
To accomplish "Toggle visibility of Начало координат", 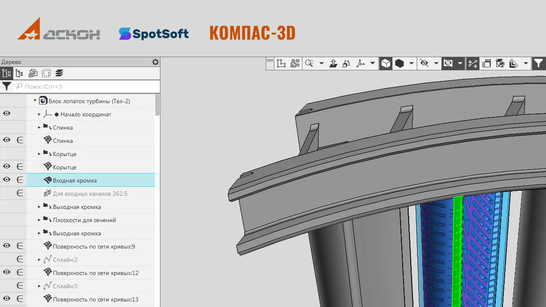I will (6, 113).
